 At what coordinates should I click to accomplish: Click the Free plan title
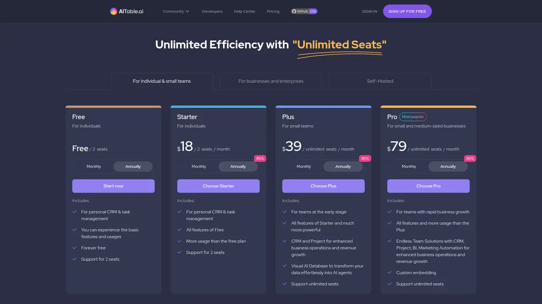coord(78,117)
